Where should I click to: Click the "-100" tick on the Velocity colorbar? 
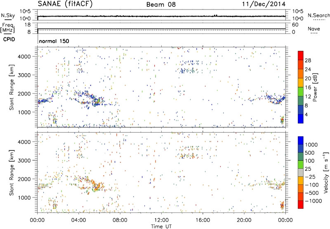pyautogui.click(x=312, y=185)
